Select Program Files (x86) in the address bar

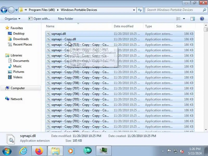[x=42, y=10]
